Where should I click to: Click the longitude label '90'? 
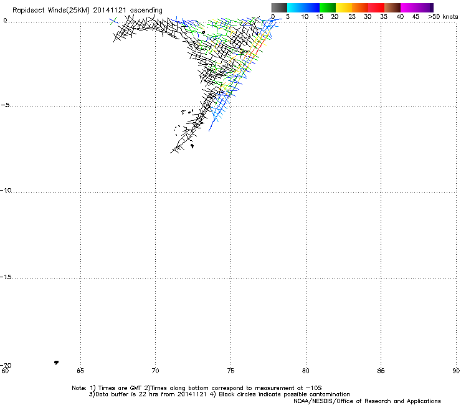click(x=456, y=371)
